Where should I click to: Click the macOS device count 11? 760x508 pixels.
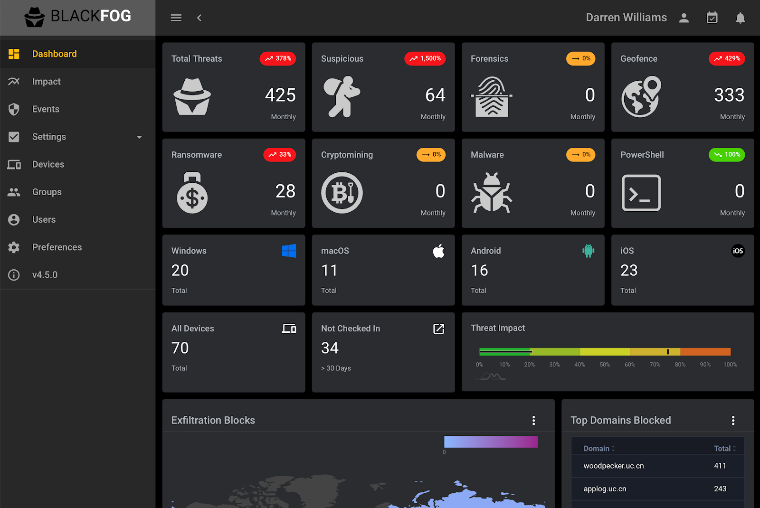pyautogui.click(x=329, y=270)
